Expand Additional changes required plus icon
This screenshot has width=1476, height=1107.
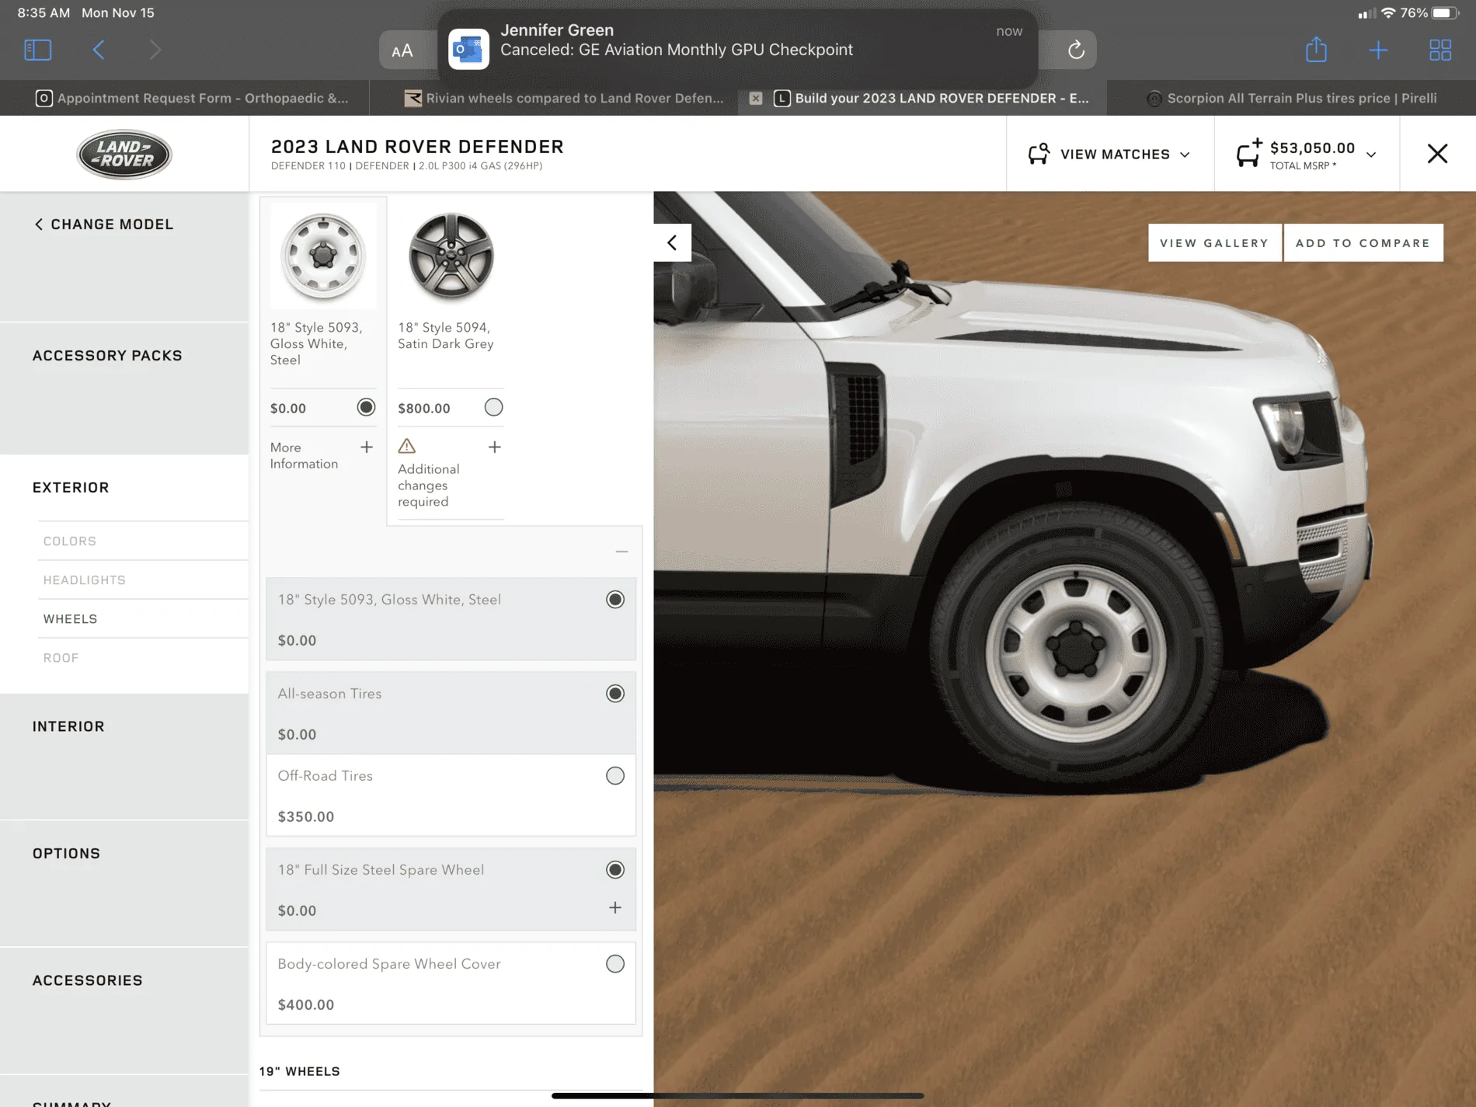point(494,447)
